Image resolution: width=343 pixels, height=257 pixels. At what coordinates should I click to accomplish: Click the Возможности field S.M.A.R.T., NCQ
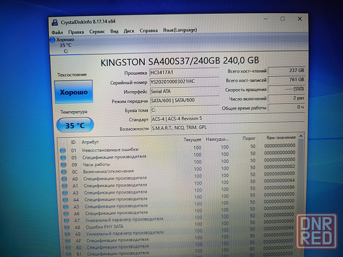tap(228, 127)
